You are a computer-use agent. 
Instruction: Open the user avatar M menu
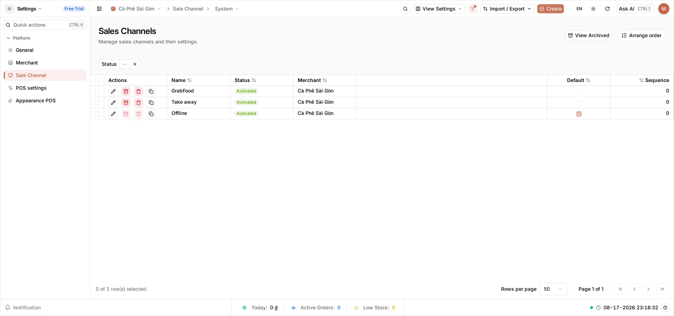[x=664, y=9]
